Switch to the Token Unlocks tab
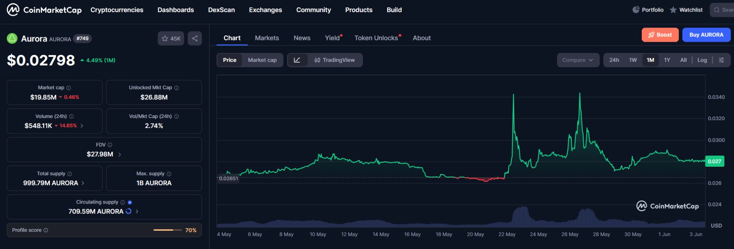Screen dimensions: 734x249 click(376, 38)
